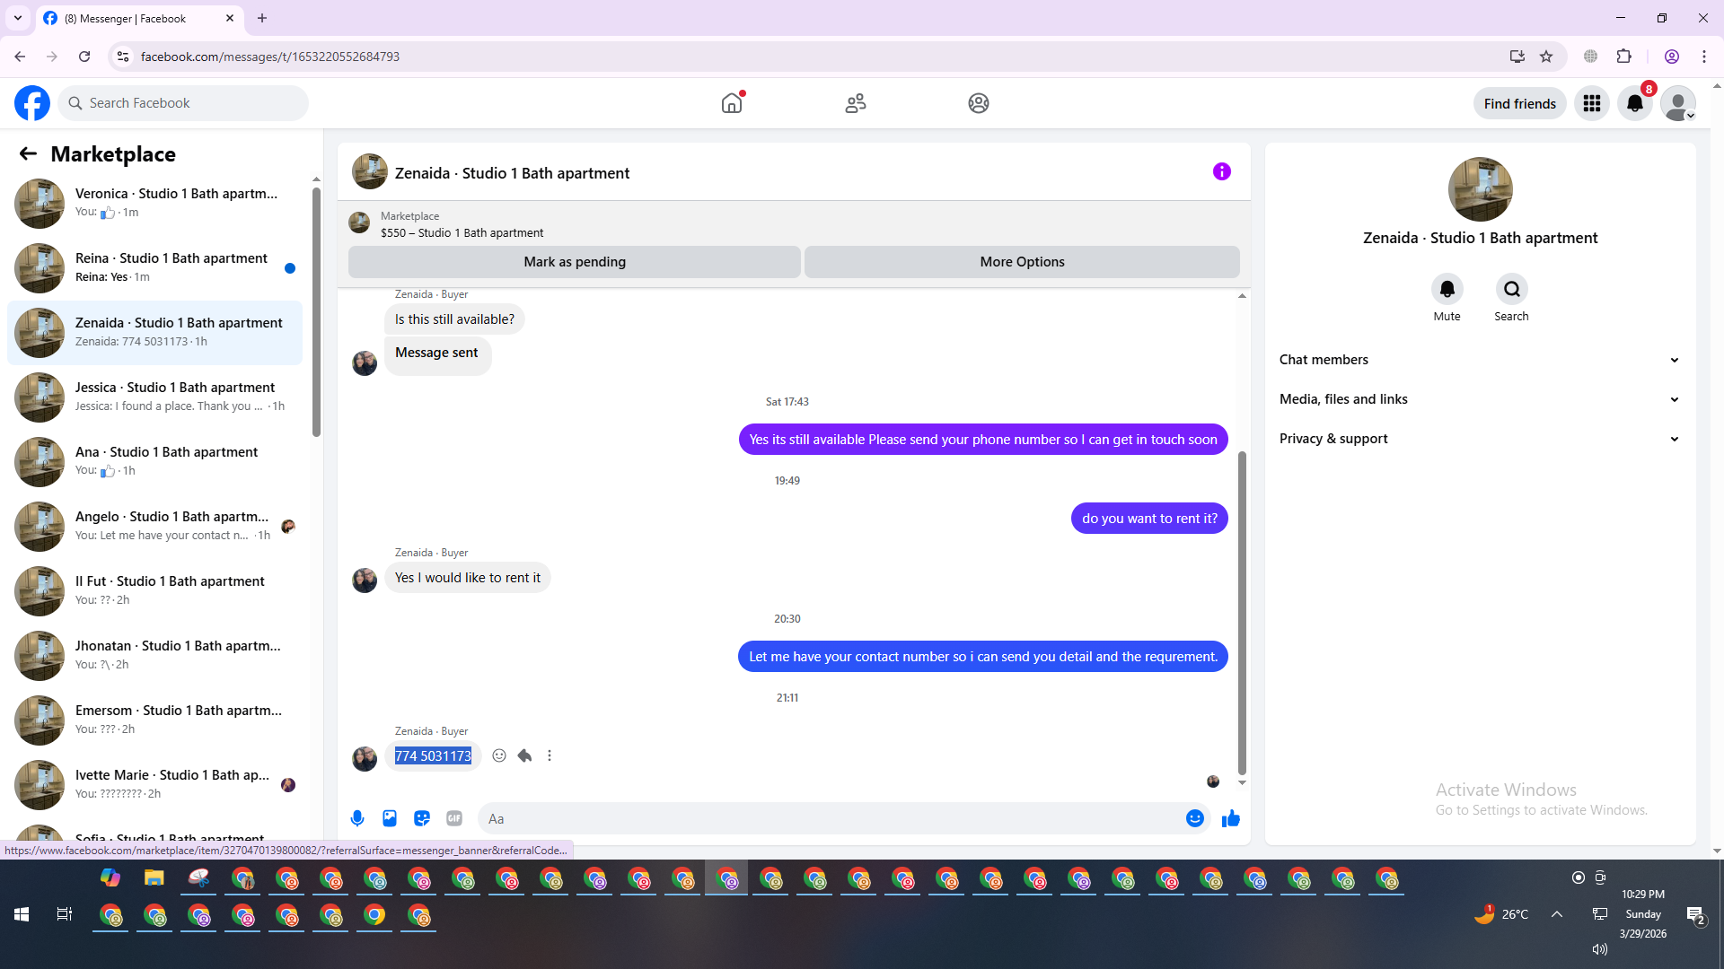This screenshot has width=1724, height=969.
Task: Send a thumbs-up like
Action: (1231, 818)
